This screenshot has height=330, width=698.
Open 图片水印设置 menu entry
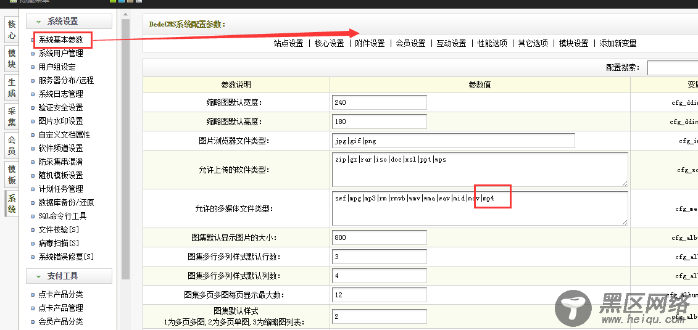[x=60, y=122]
